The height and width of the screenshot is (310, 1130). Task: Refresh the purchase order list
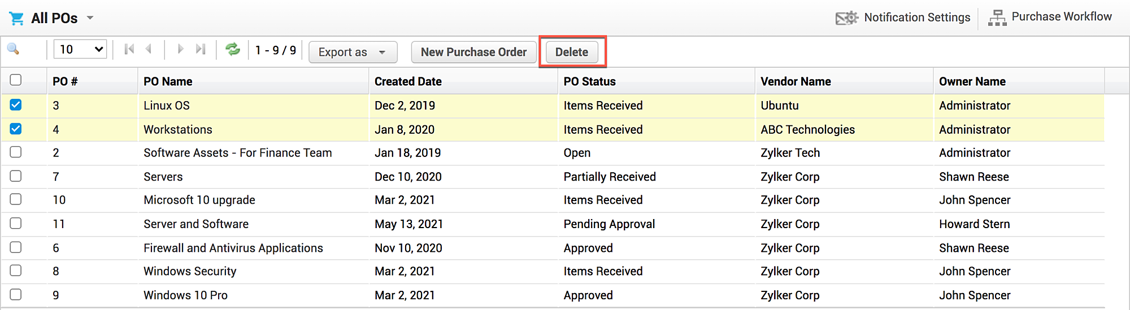[232, 50]
